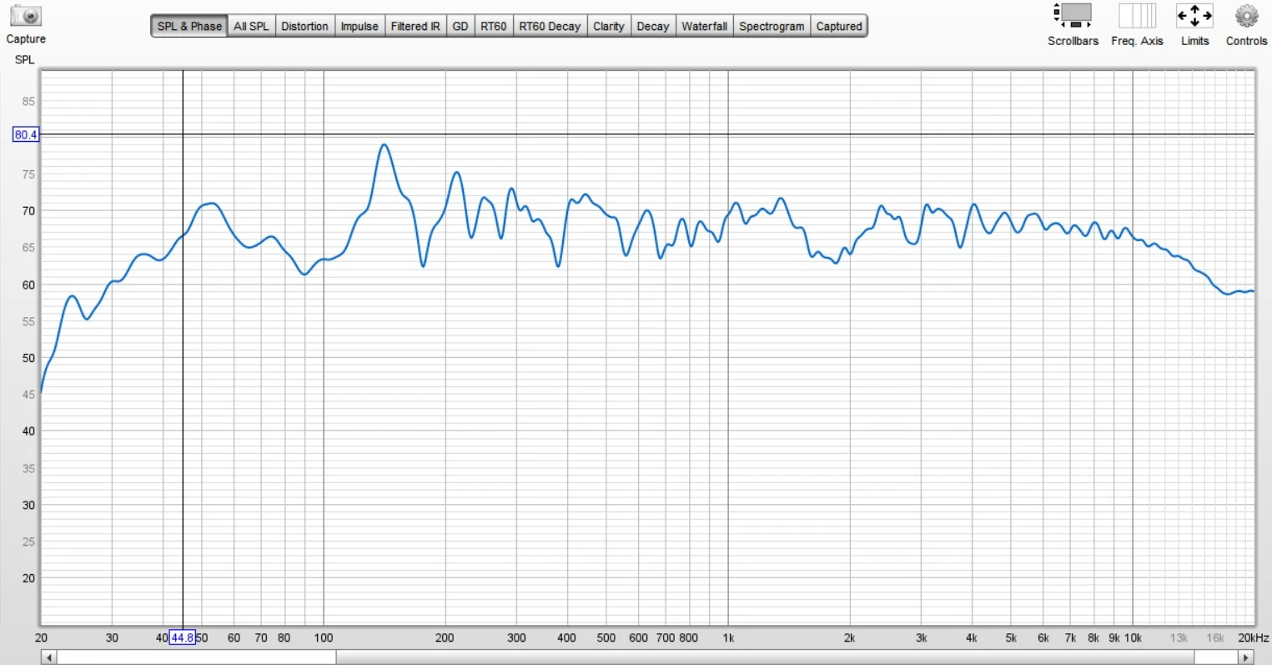Click the horizontal scrollbar right arrow

pyautogui.click(x=1245, y=657)
